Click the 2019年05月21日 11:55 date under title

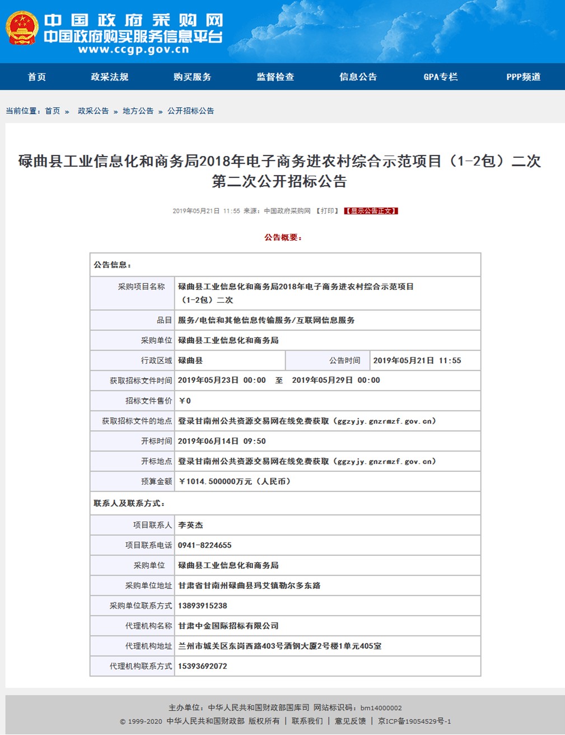click(x=206, y=211)
